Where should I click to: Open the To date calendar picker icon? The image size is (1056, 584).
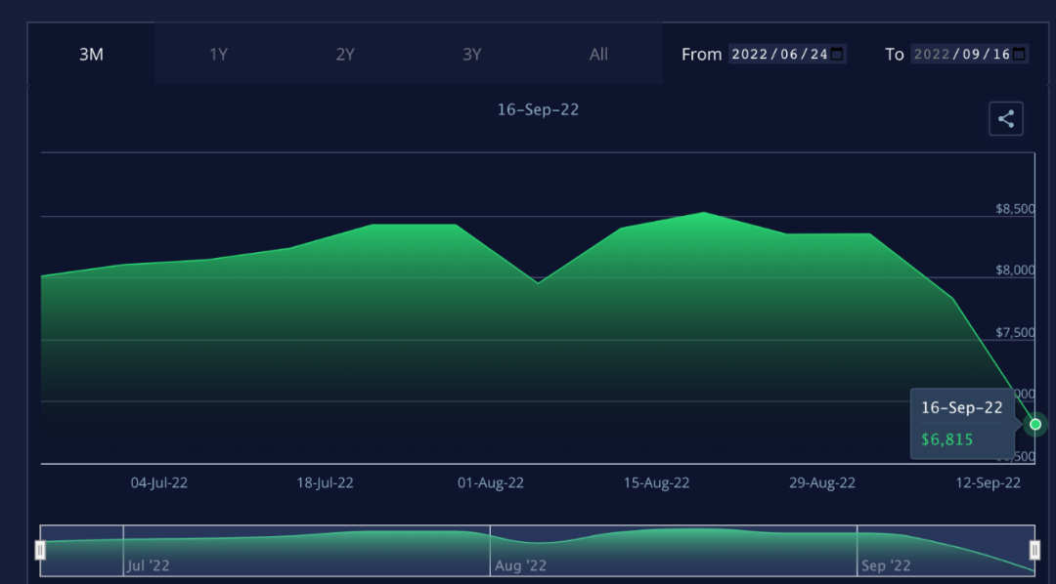pyautogui.click(x=1020, y=54)
